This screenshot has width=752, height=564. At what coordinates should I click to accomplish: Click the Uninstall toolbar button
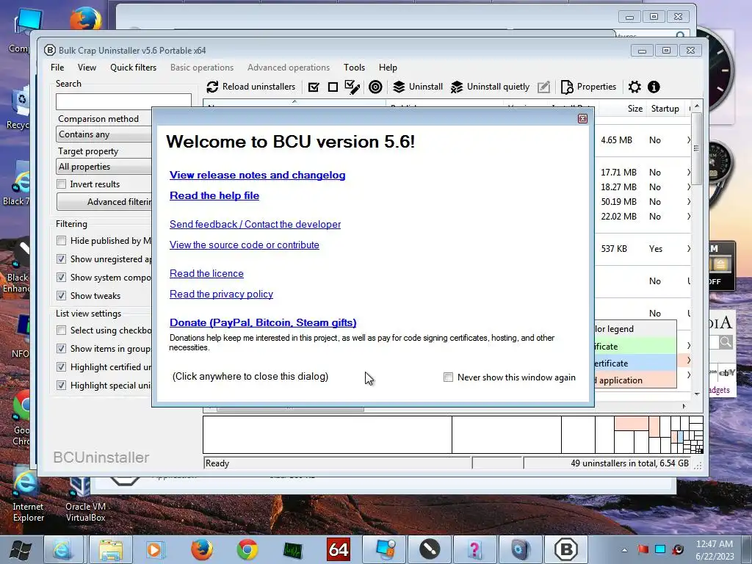[418, 87]
